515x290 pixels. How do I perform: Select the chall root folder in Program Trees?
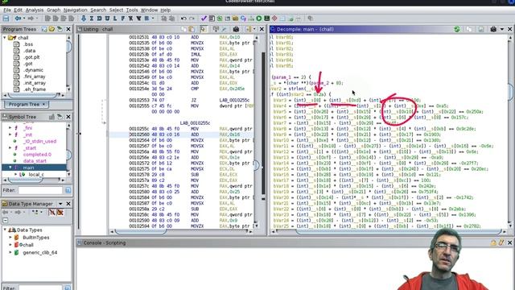[x=23, y=38]
